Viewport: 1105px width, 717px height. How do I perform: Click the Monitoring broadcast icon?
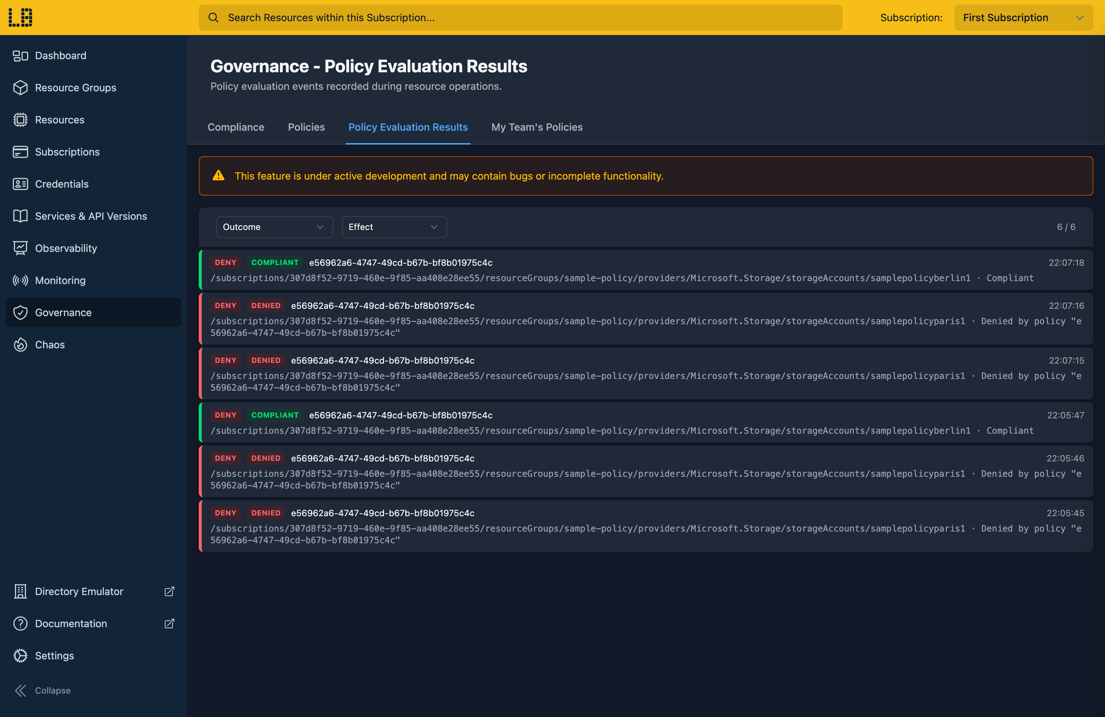click(x=20, y=280)
